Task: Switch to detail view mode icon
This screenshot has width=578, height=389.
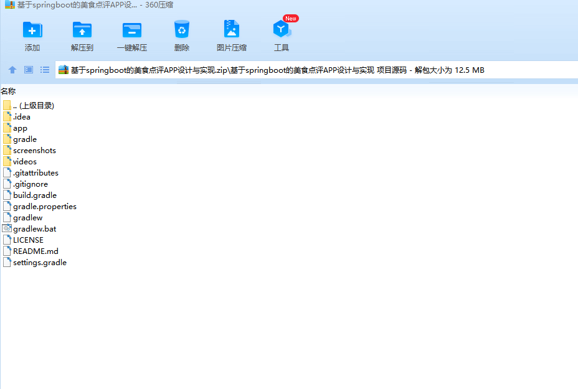Action: [29, 70]
